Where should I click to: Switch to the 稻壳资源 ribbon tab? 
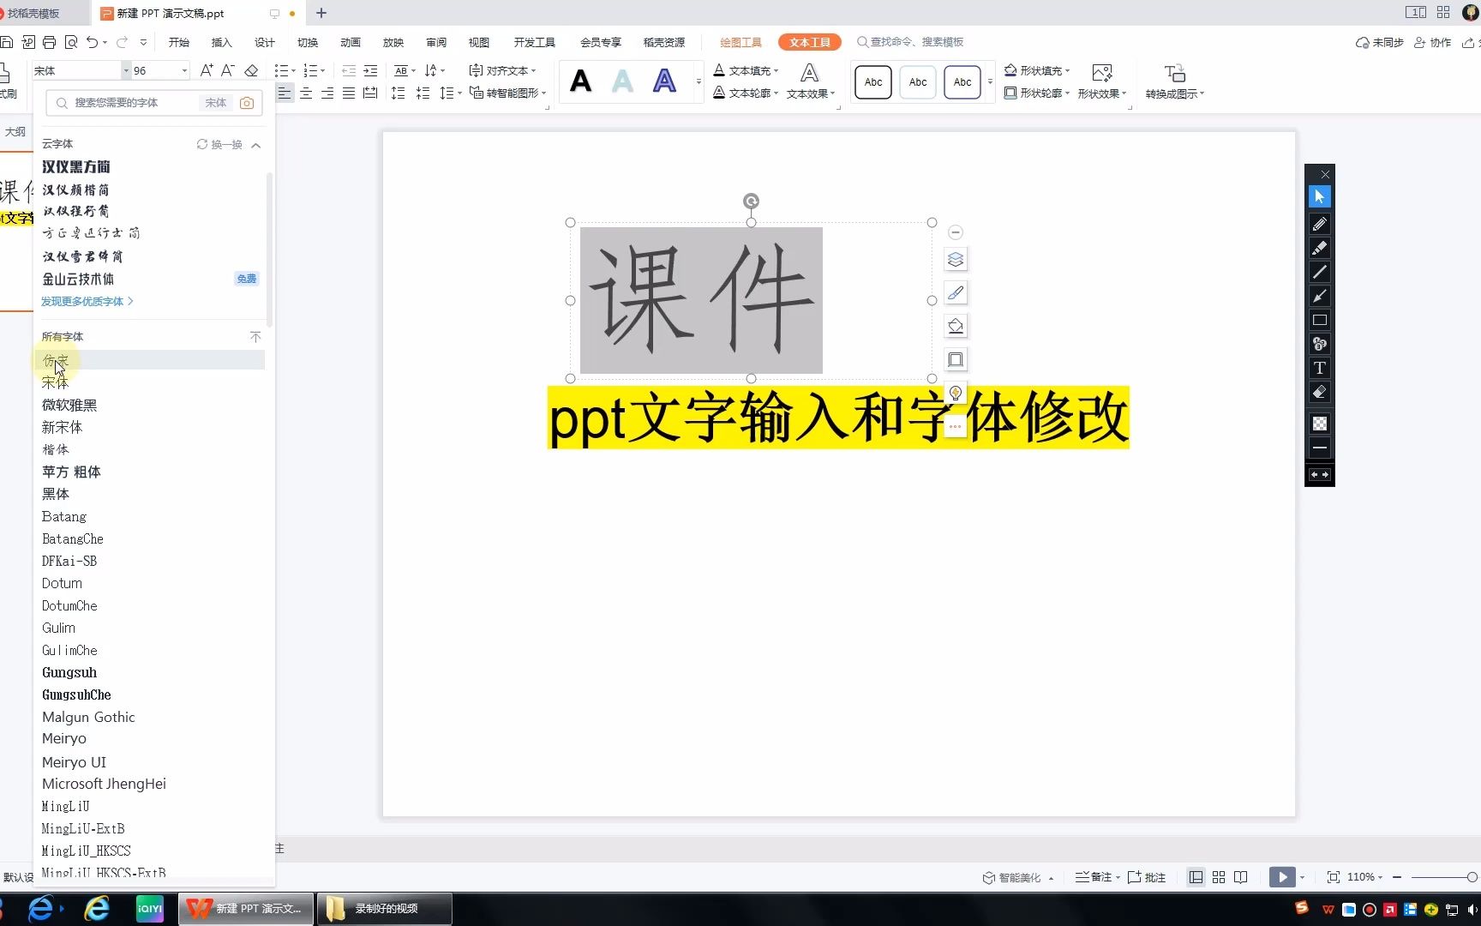point(666,42)
